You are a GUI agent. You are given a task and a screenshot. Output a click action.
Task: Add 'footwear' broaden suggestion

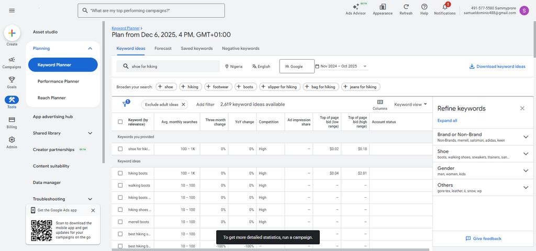tap(218, 87)
